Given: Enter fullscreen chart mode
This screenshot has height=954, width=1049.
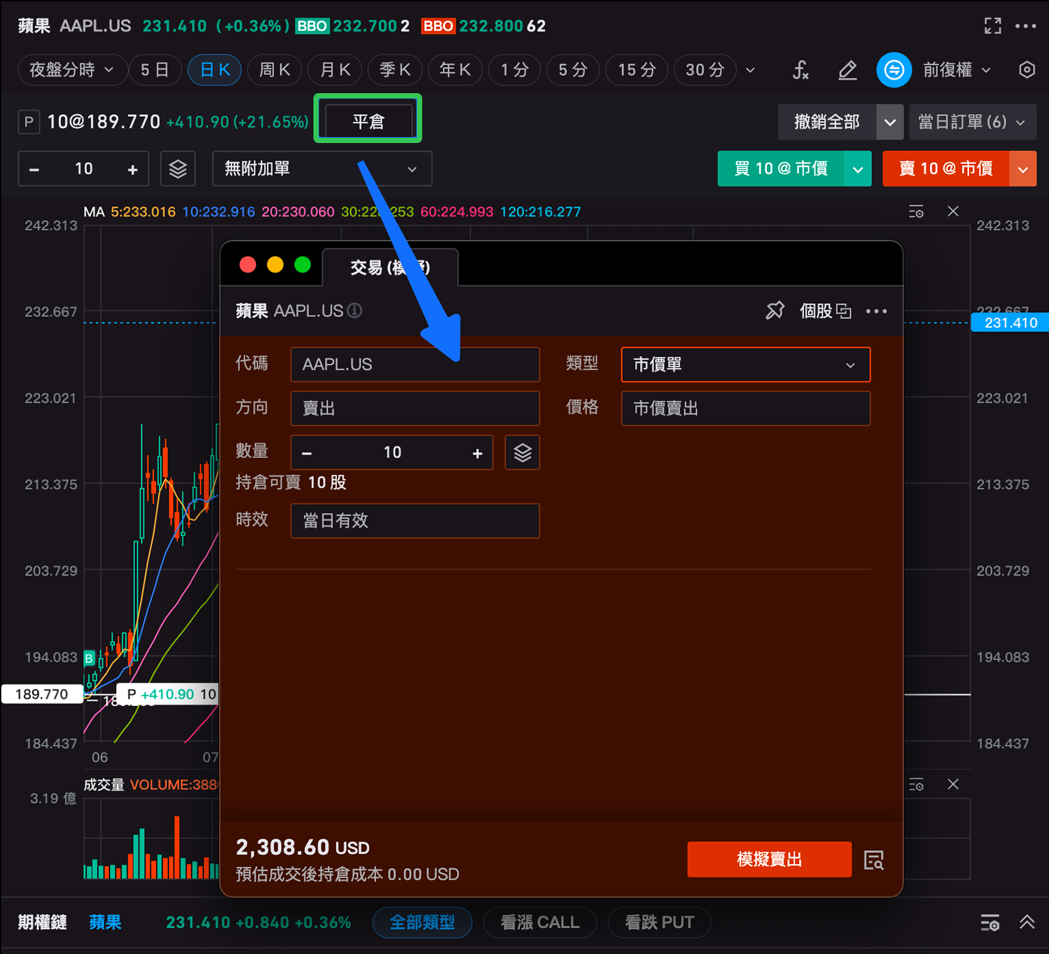Looking at the screenshot, I should [993, 26].
